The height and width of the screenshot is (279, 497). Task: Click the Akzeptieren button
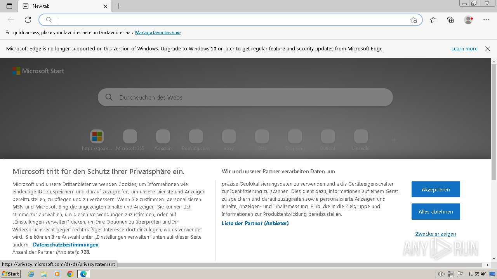pos(436,189)
